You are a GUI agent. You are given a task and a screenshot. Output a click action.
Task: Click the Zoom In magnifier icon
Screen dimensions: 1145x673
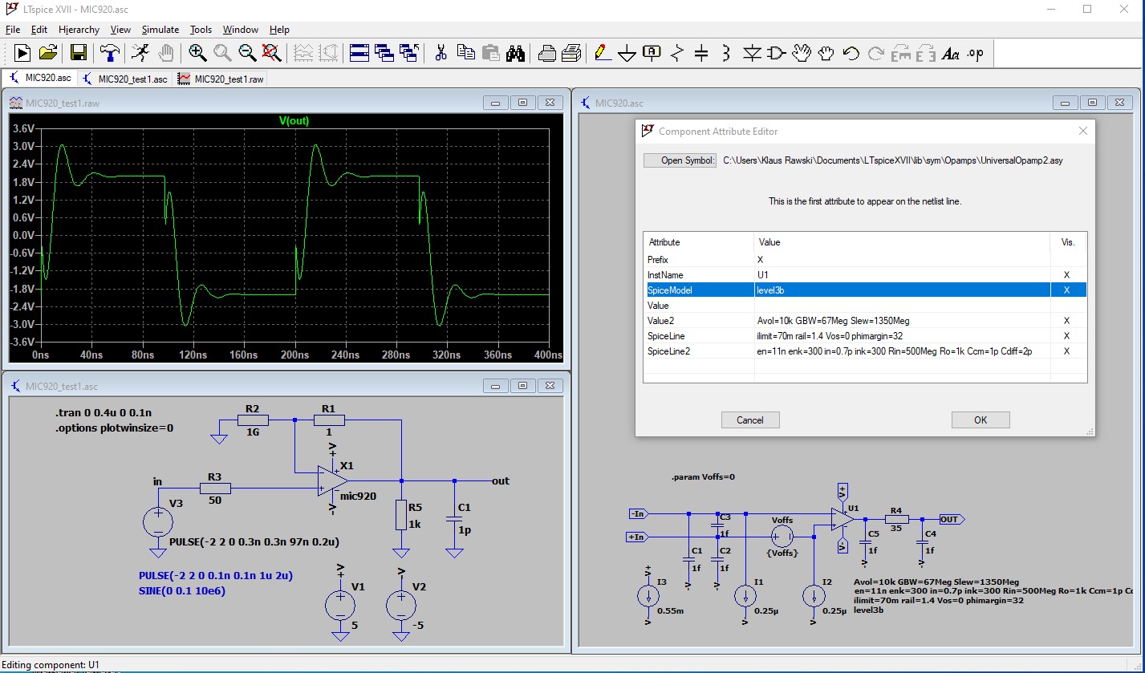[x=197, y=53]
